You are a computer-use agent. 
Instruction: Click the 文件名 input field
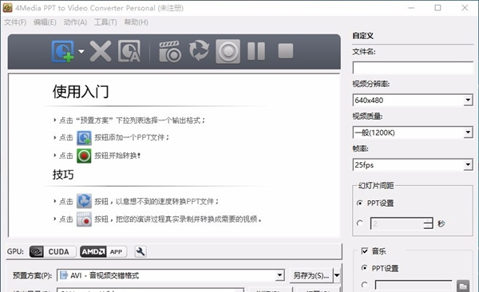pos(413,68)
